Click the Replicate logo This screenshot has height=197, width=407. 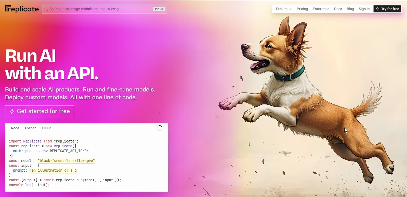pos(22,9)
